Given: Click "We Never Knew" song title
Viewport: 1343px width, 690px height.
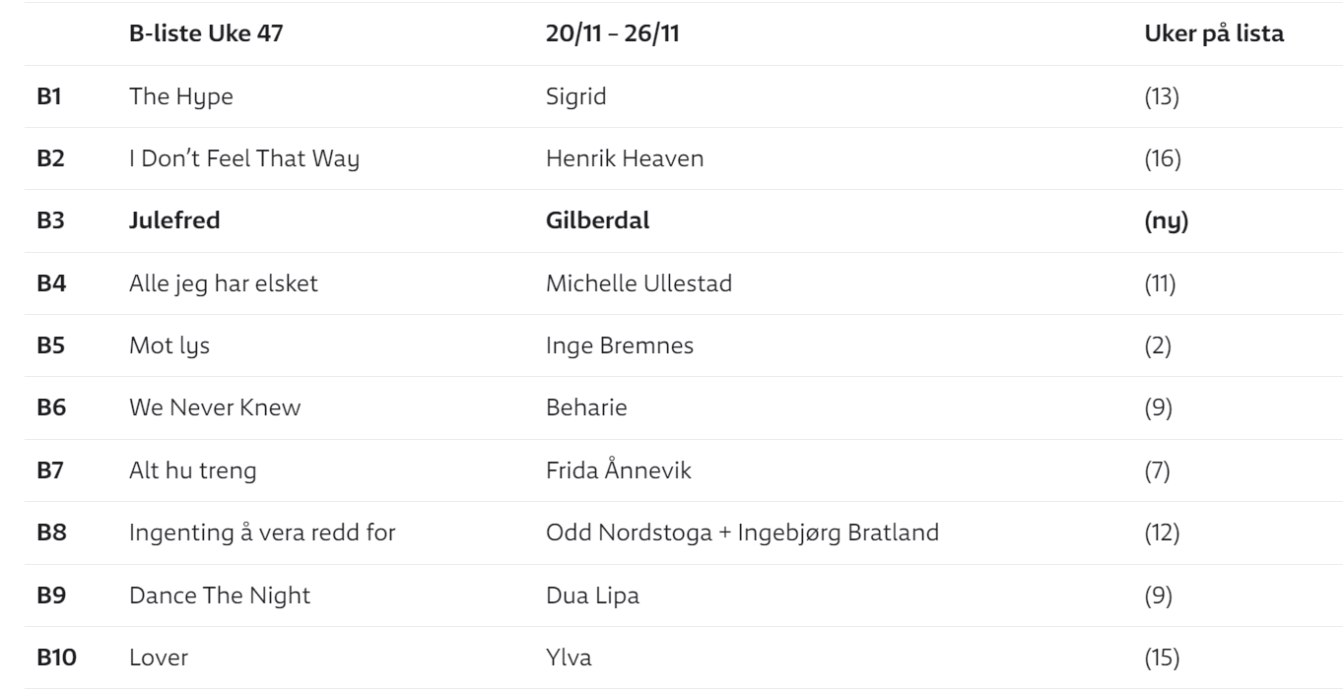Looking at the screenshot, I should click(215, 408).
